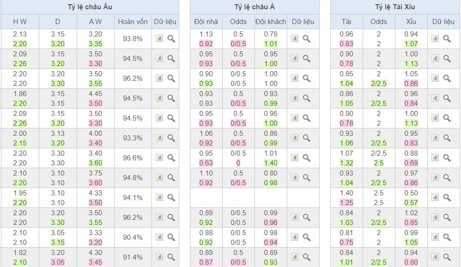Click chart icon in Tài Xỉu row with 1.40
The image size is (461, 267).
435,197
